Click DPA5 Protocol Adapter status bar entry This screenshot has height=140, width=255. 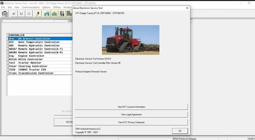pyautogui.click(x=185, y=139)
